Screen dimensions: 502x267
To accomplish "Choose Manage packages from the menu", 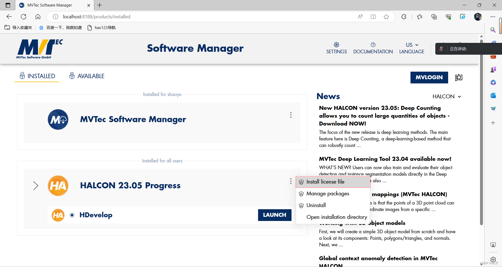I will tap(333, 194).
